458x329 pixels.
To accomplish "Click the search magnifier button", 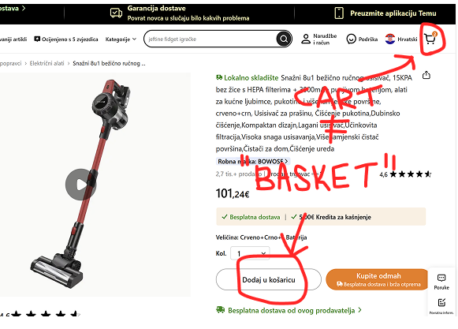I will (284, 39).
